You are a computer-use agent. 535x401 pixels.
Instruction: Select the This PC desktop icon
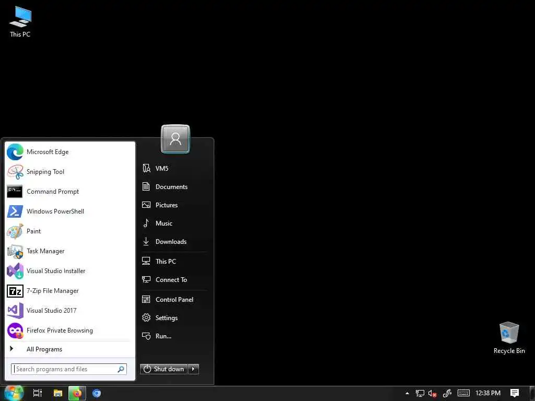[x=20, y=21]
